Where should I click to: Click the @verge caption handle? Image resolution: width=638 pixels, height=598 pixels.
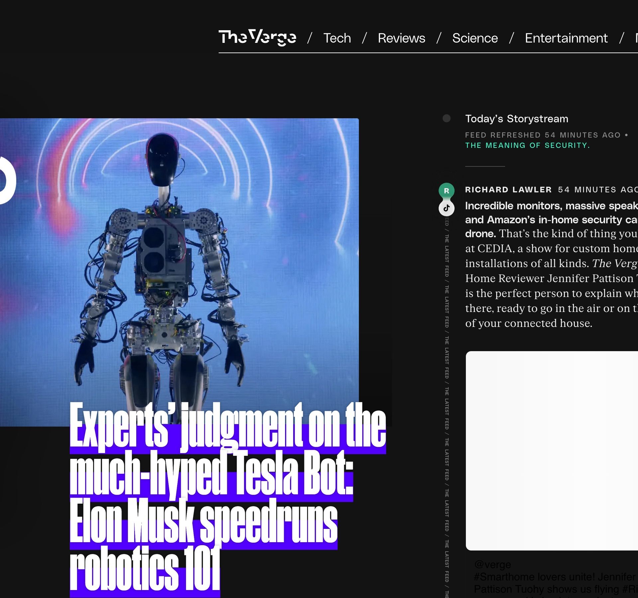[x=492, y=564]
